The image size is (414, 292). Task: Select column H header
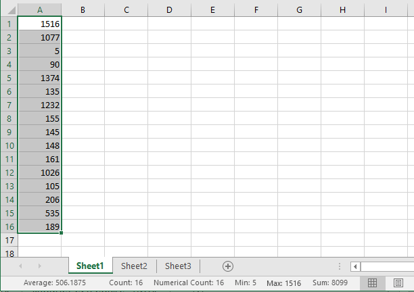(x=343, y=10)
